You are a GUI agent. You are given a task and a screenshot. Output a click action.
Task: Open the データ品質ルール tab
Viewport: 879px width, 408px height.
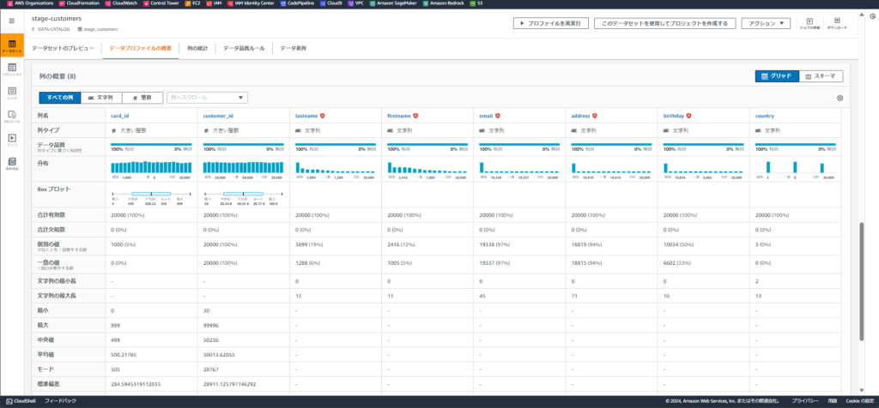click(x=245, y=49)
